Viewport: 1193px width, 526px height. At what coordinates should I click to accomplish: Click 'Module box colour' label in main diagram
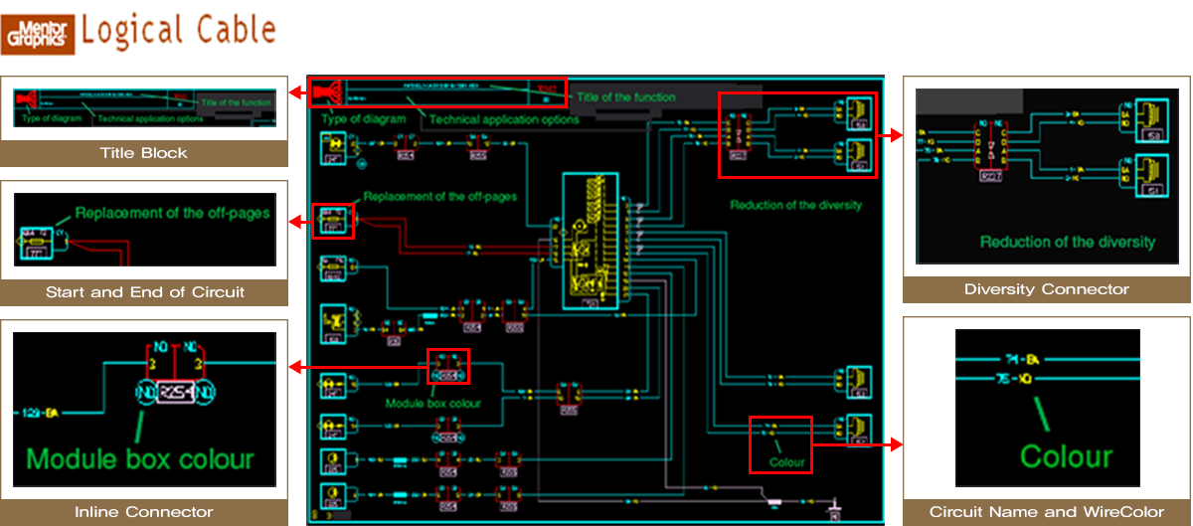point(433,403)
